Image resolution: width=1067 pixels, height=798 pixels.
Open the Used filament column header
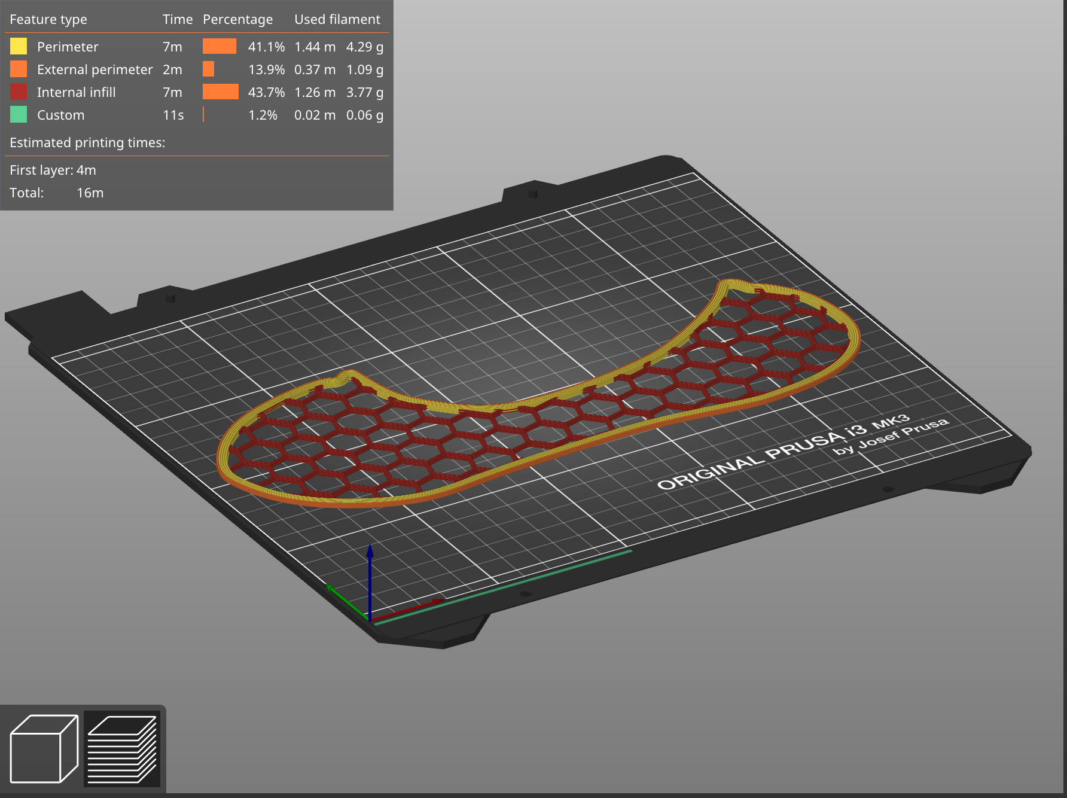tap(337, 19)
